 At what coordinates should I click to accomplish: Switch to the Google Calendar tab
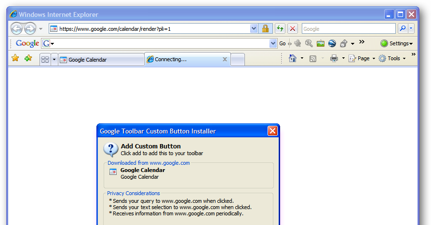101,60
